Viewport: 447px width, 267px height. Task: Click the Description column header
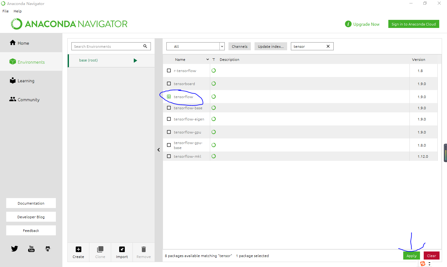tap(229, 59)
